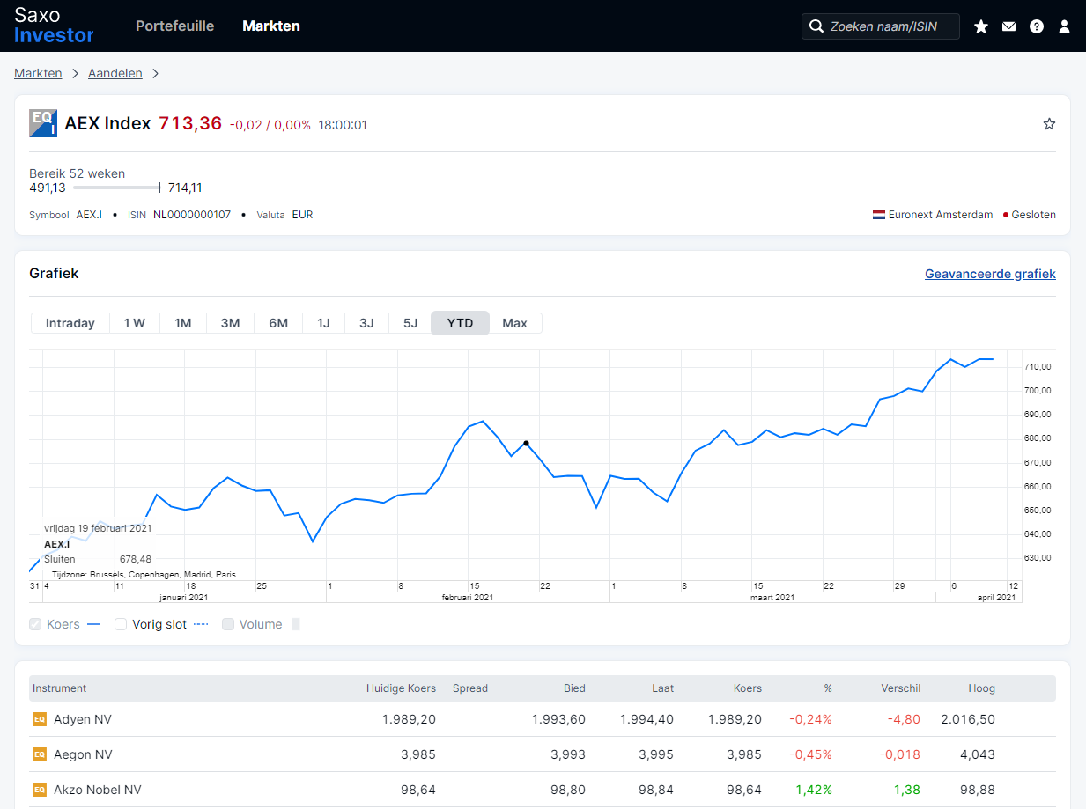Select the 1 W chart range
Viewport: 1086px width, 809px height.
pyautogui.click(x=135, y=323)
